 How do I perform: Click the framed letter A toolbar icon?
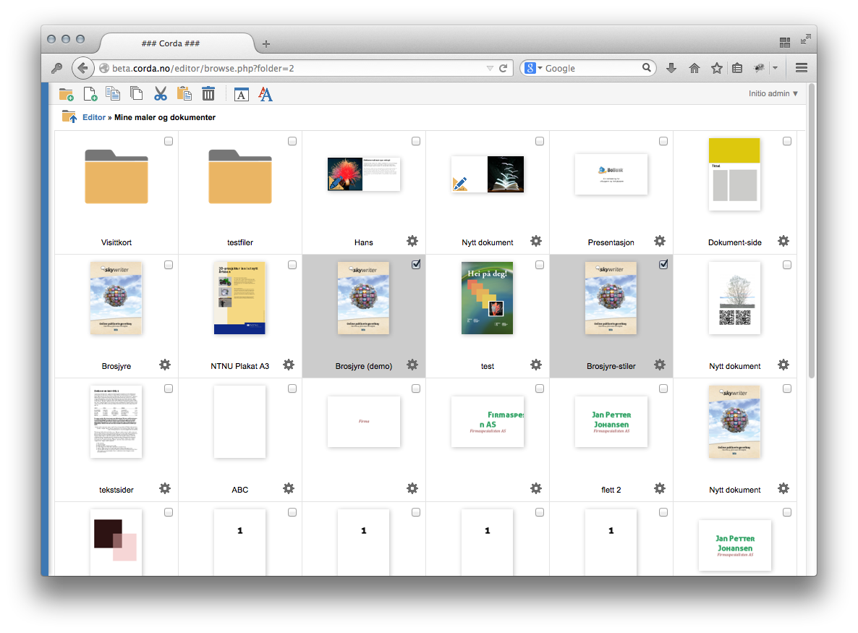242,93
